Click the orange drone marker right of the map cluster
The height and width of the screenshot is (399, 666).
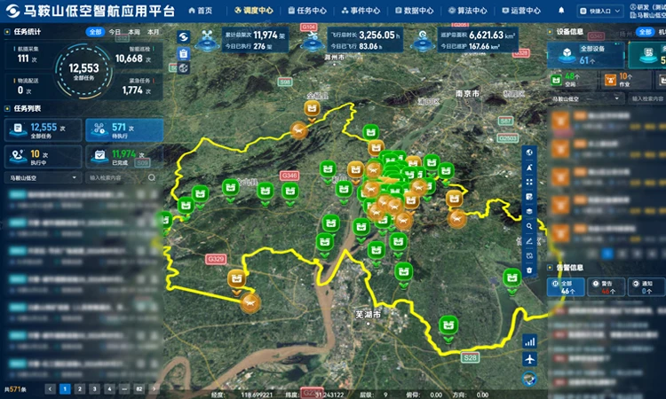[457, 219]
